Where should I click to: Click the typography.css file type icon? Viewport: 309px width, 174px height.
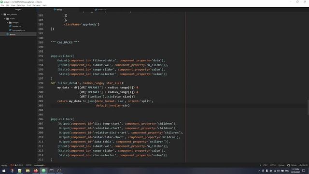coord(11,30)
